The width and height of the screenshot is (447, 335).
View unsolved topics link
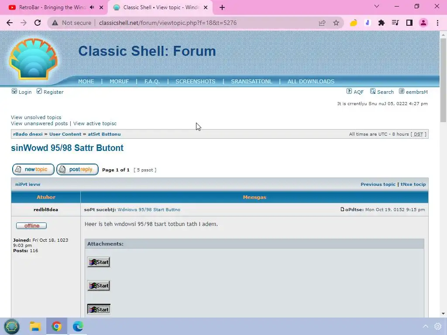36,117
